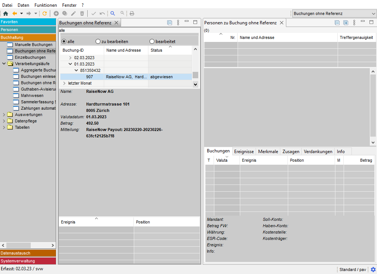Select the 'alle' radio button
Screen dimensions: 377x274
(x=64, y=42)
